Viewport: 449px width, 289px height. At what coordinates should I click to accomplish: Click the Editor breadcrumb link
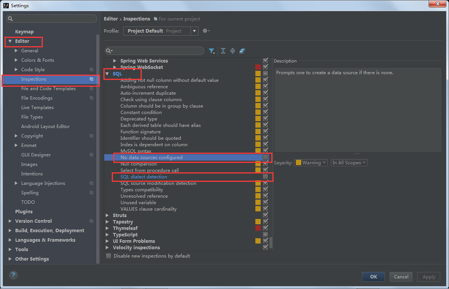click(111, 19)
